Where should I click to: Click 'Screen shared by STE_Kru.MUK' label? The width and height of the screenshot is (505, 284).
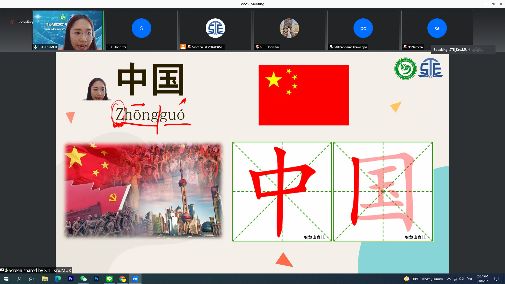40,270
